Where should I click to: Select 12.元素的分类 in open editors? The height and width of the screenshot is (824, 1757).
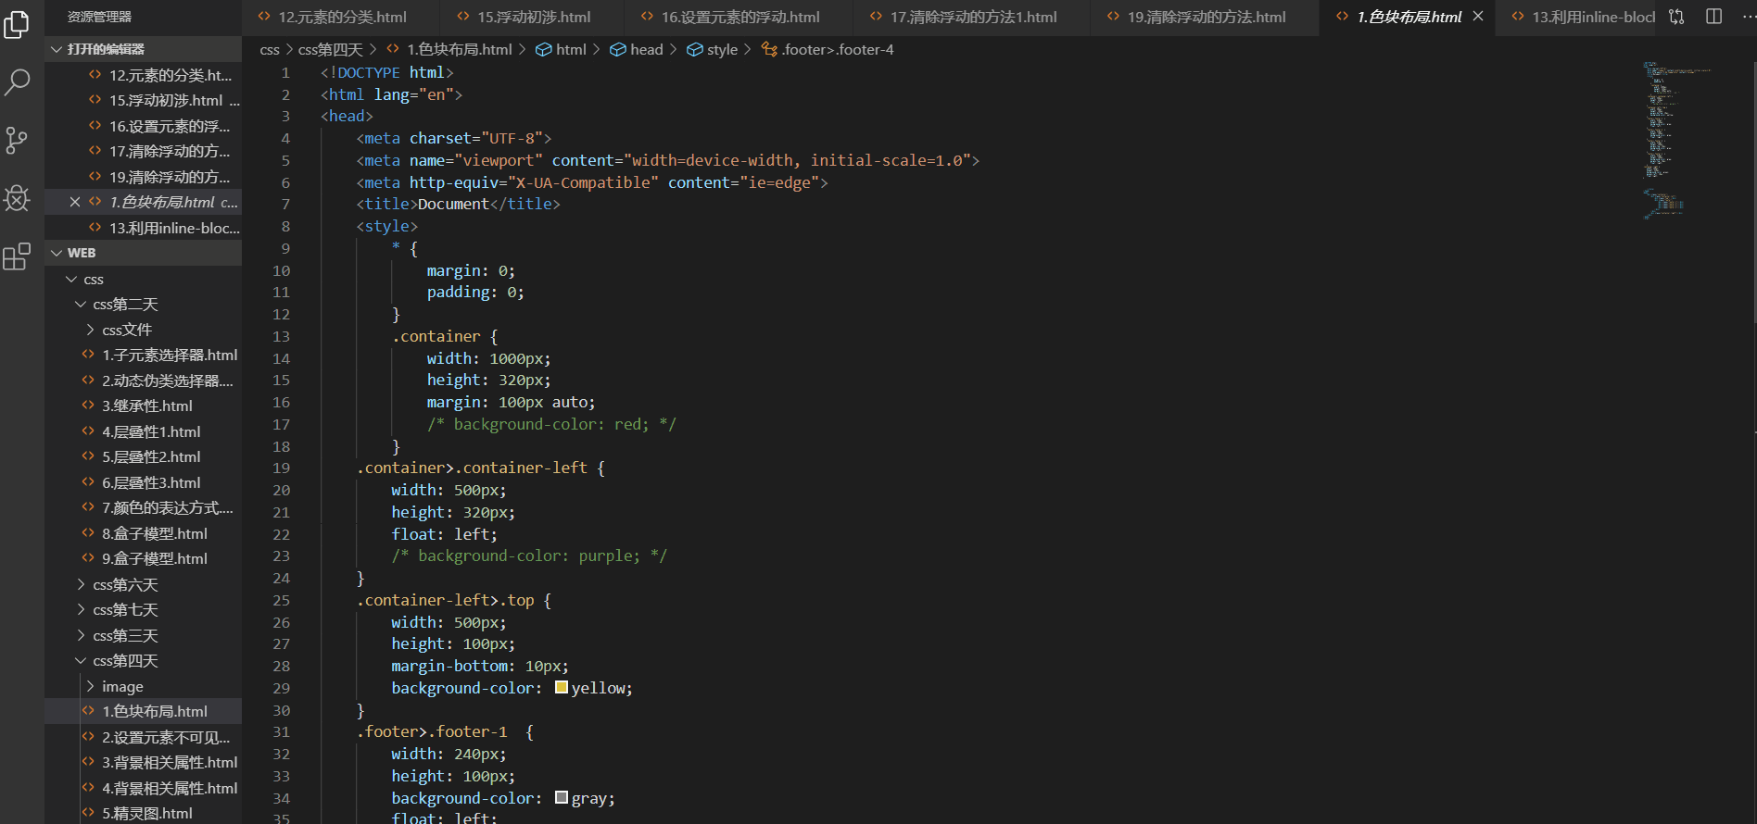pyautogui.click(x=144, y=75)
